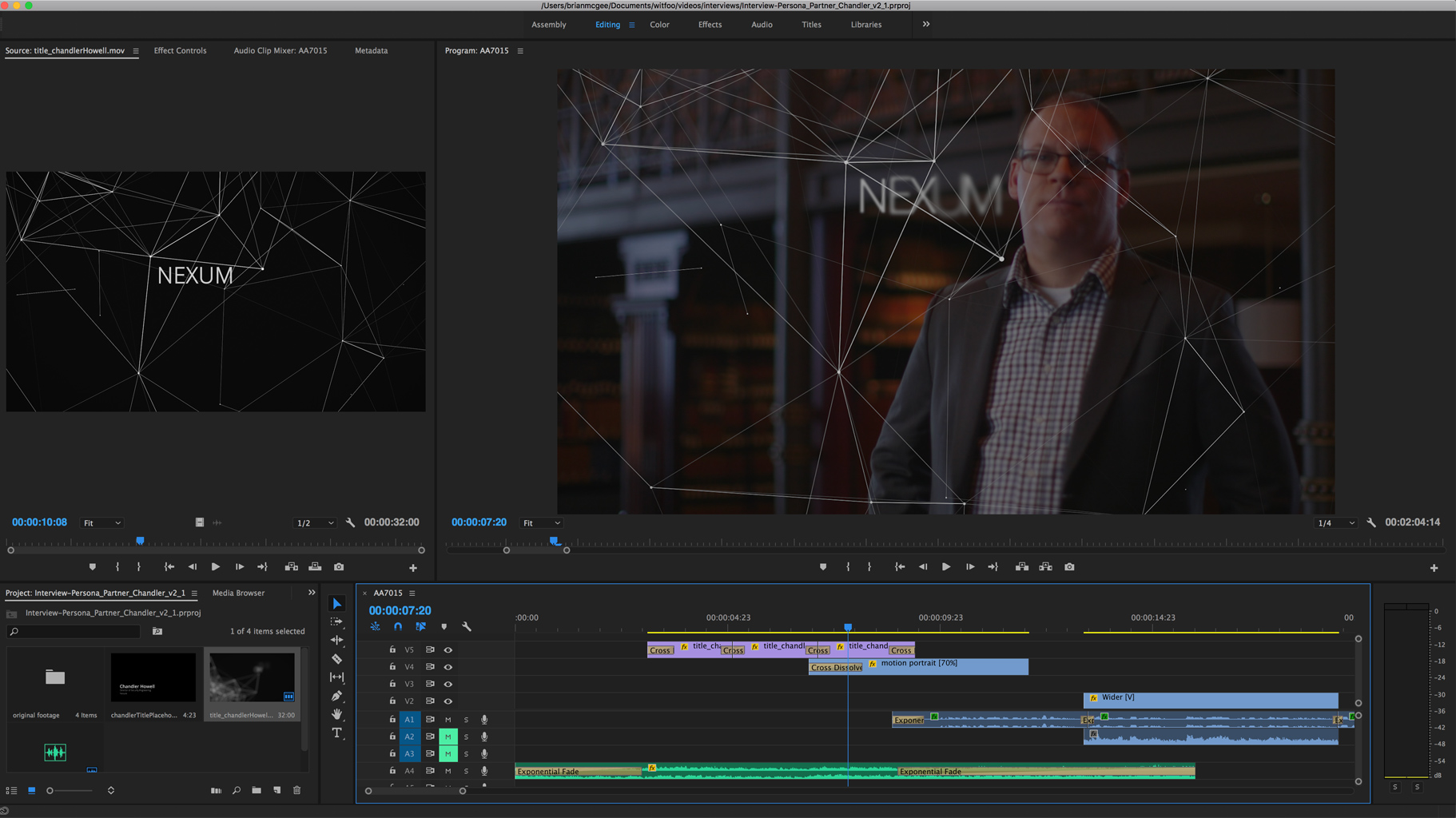Select the Track Select Forward tool
This screenshot has height=818, width=1456.
[336, 621]
